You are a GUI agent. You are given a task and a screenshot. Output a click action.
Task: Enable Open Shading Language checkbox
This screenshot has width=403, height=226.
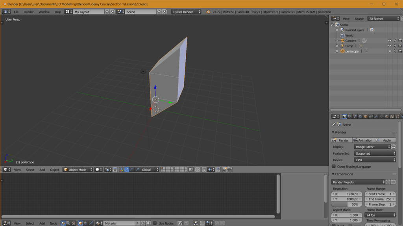[x=334, y=166]
